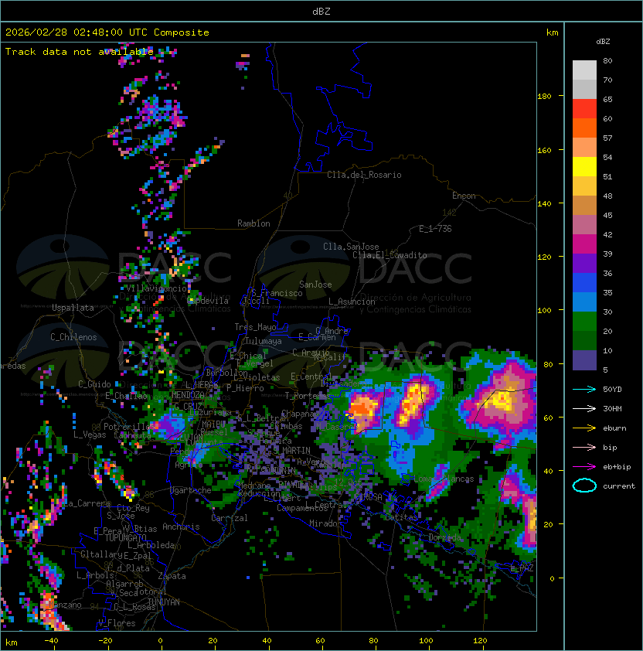Click the dBZ title at top
This screenshot has width=643, height=651.
321,11
